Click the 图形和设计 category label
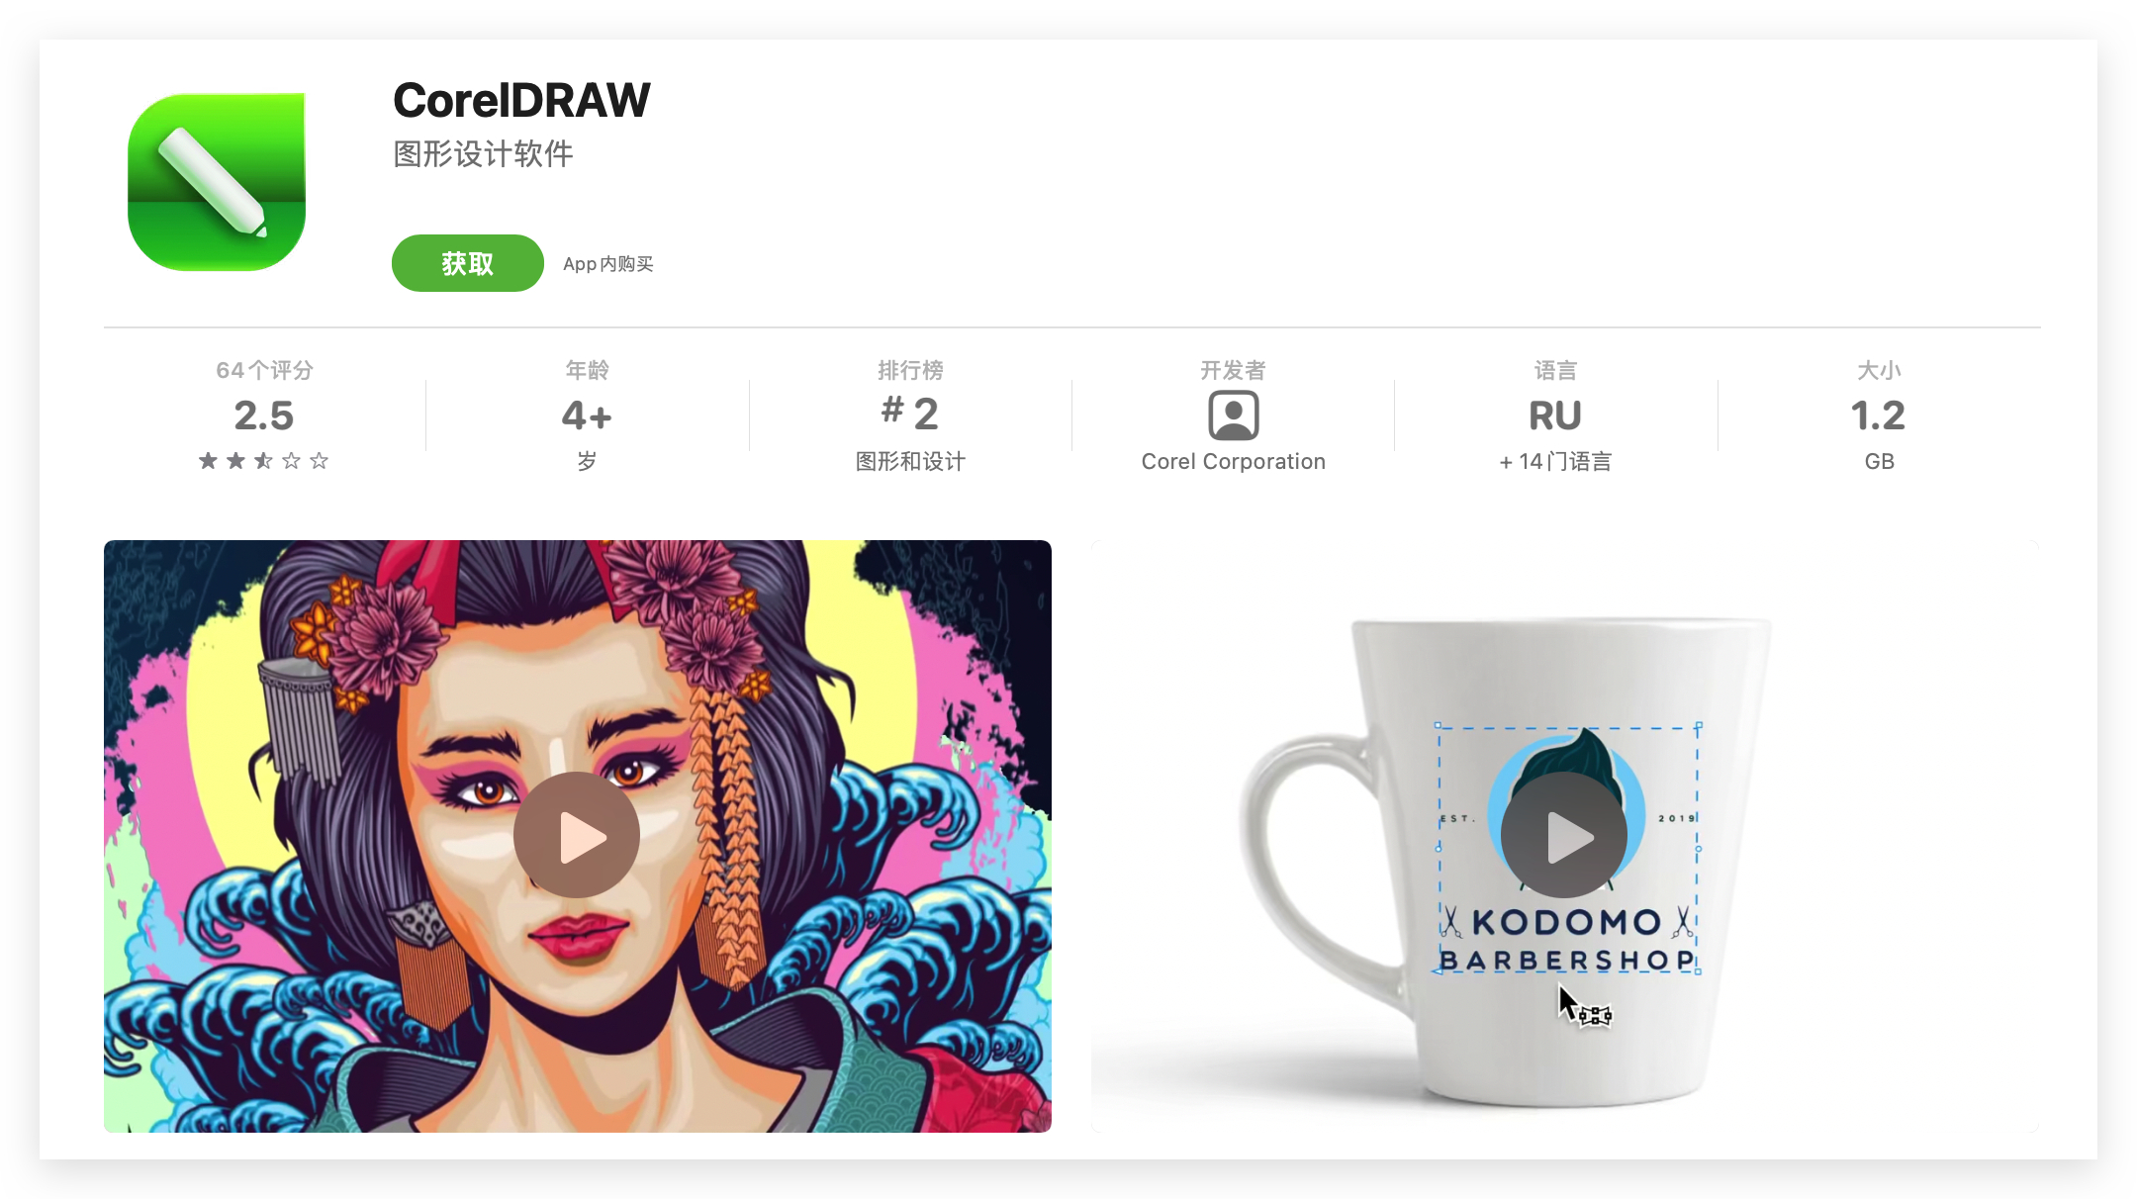2137x1199 pixels. pos(910,462)
